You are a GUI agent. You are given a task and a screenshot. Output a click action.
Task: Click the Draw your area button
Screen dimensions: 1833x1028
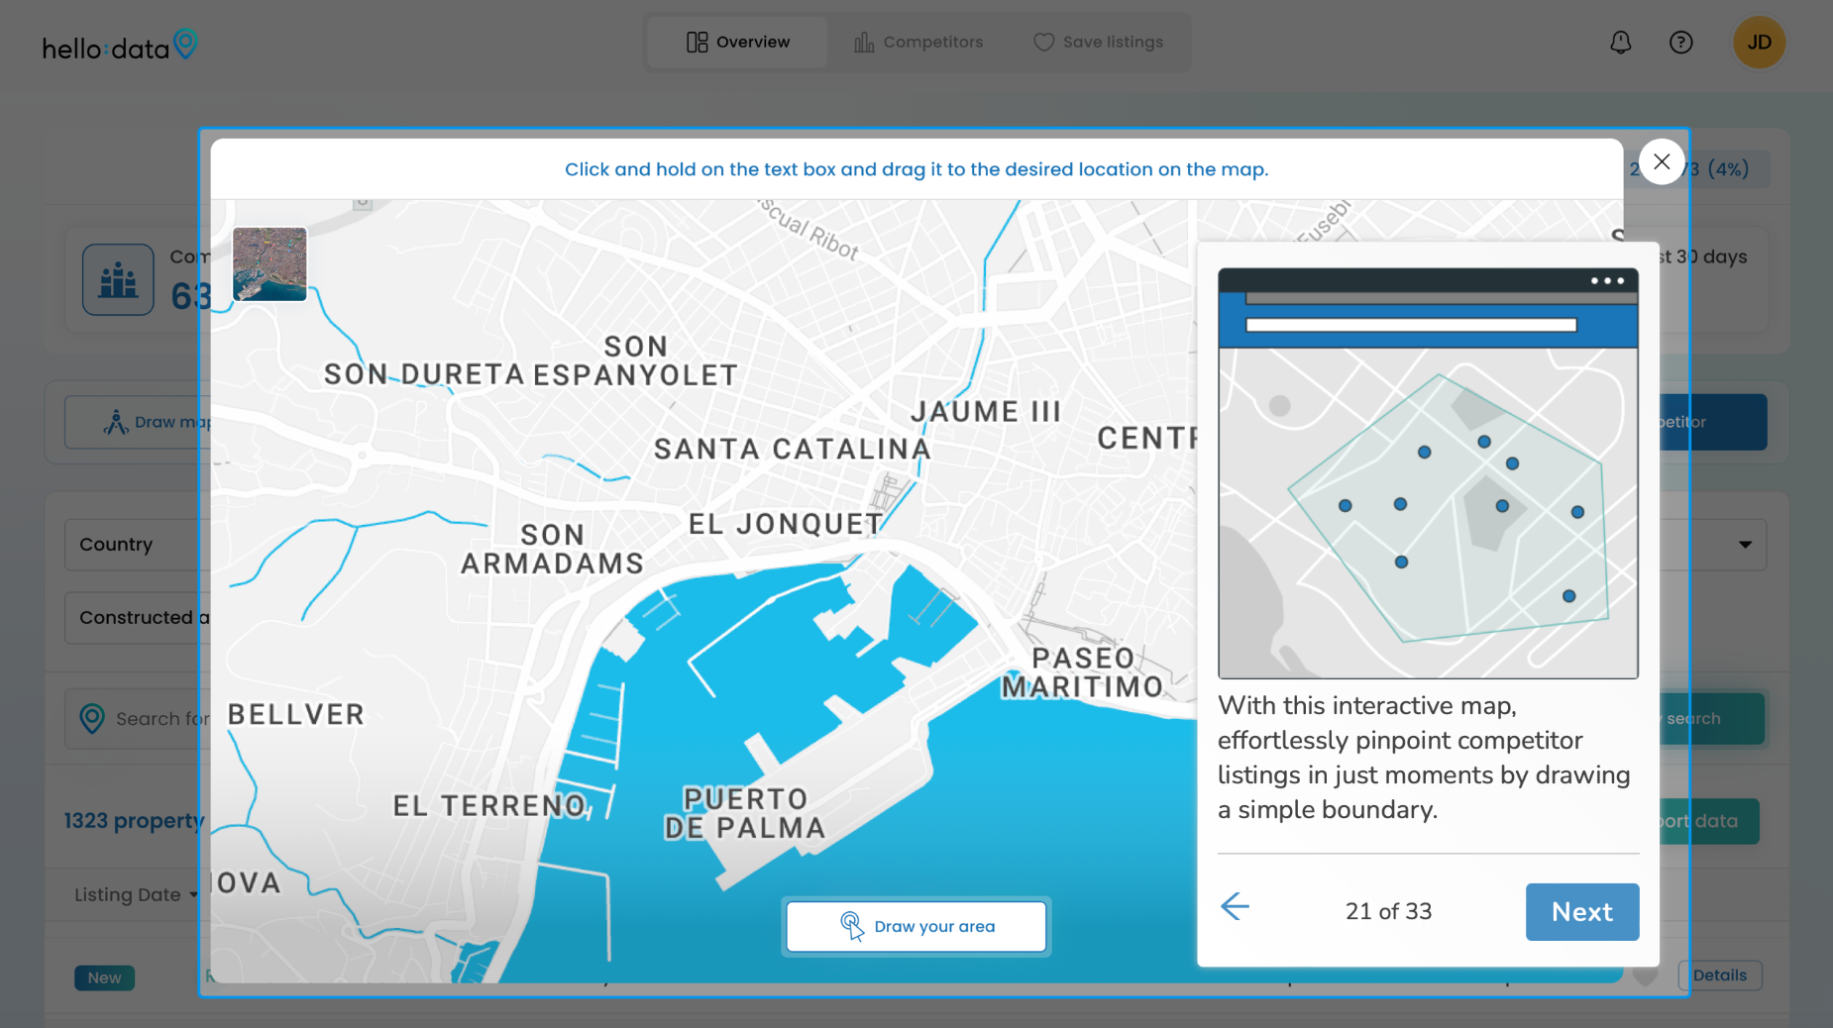click(x=916, y=927)
